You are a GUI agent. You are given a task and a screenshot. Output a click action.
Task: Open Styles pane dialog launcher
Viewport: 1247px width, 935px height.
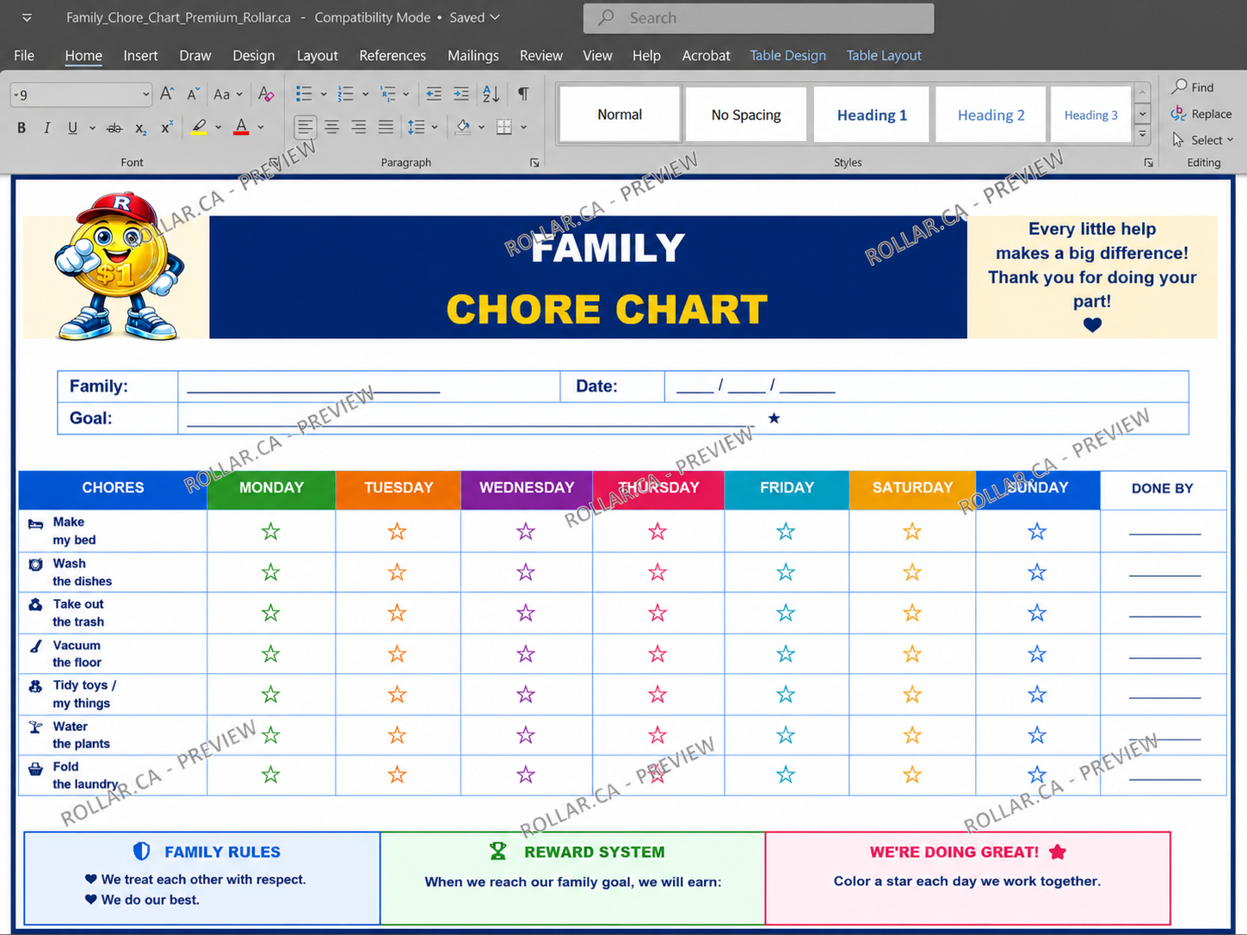click(1148, 163)
